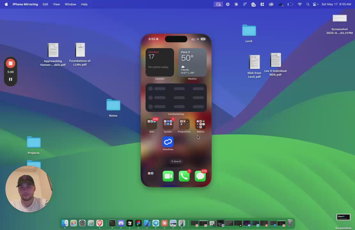Click the date and time in menu bar

click(x=336, y=4)
